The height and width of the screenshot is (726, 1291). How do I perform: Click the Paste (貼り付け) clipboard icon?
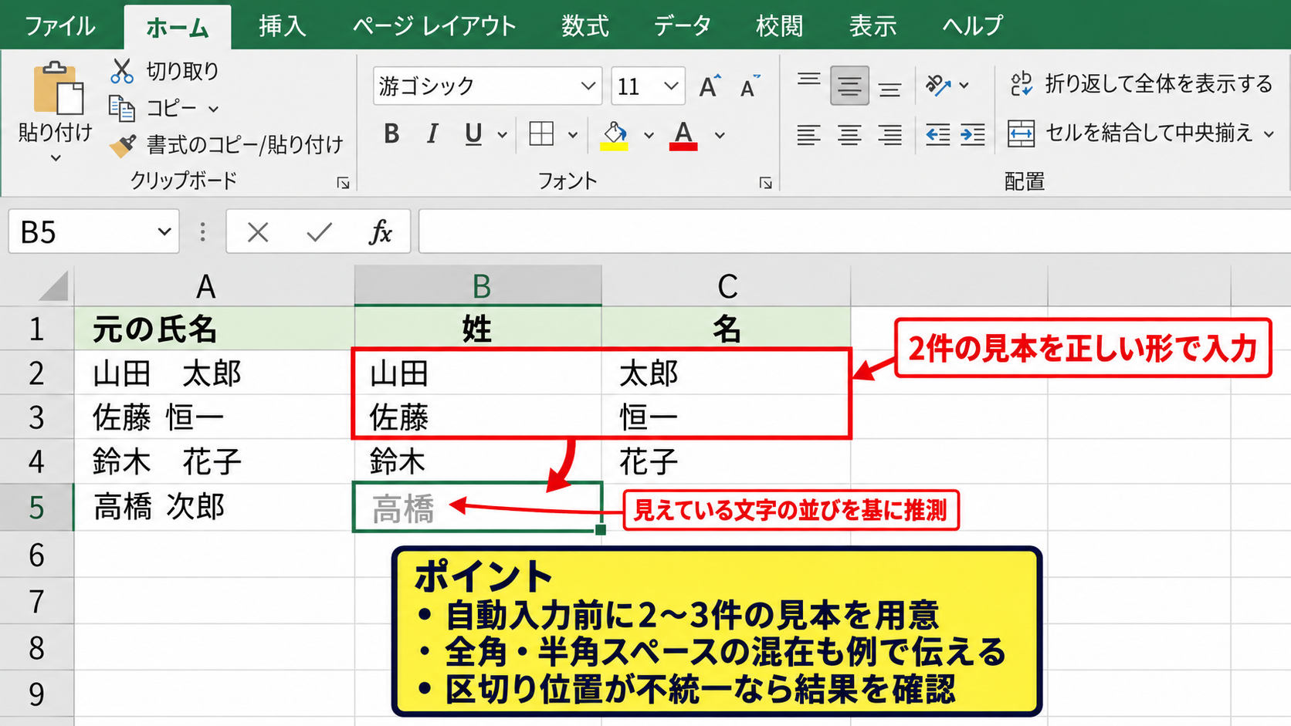pyautogui.click(x=58, y=87)
